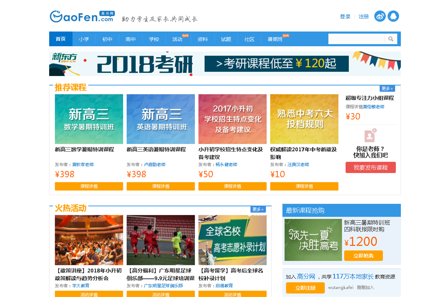Select the ¥30 price text
The height and width of the screenshot is (297, 445).
tap(353, 116)
